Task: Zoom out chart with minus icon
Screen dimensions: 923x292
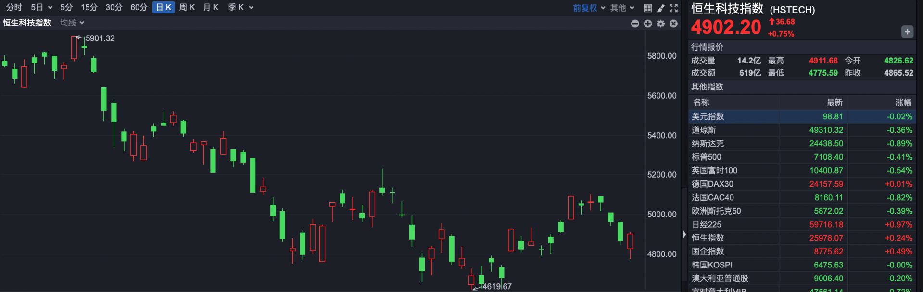Action: tap(635, 24)
